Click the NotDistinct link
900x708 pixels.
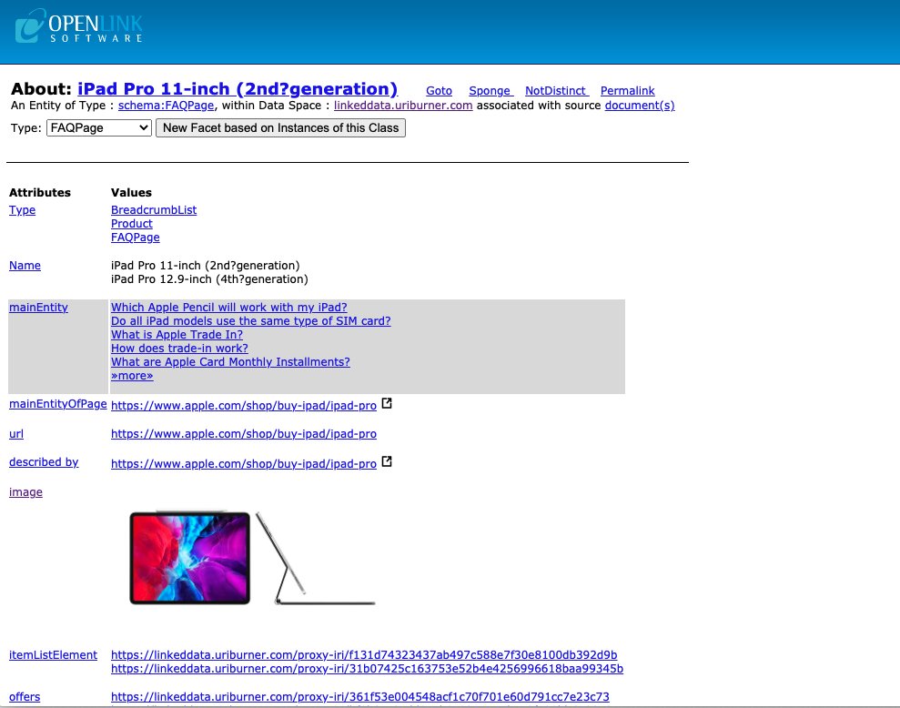pyautogui.click(x=557, y=91)
